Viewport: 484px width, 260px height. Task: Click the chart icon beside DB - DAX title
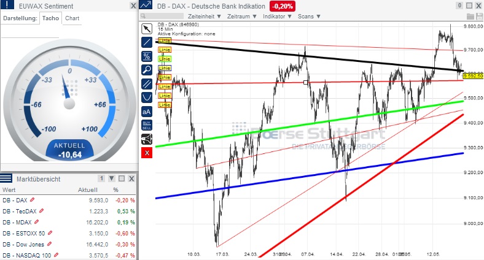(146, 5)
